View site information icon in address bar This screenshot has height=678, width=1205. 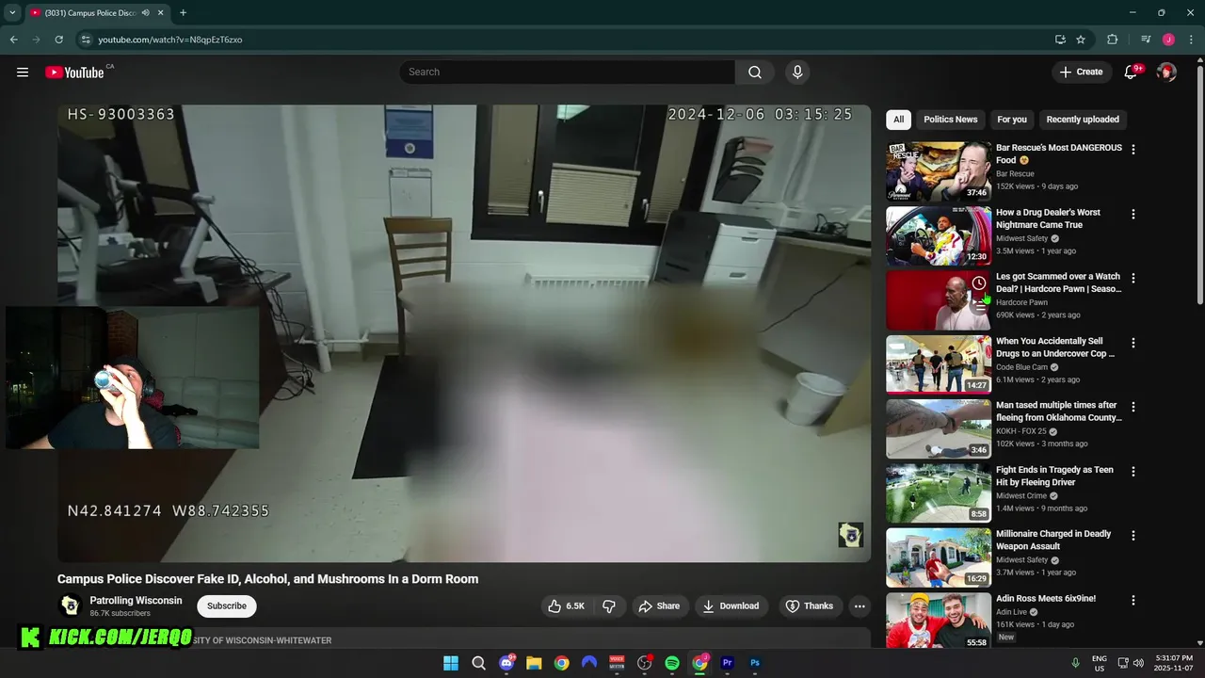point(86,40)
